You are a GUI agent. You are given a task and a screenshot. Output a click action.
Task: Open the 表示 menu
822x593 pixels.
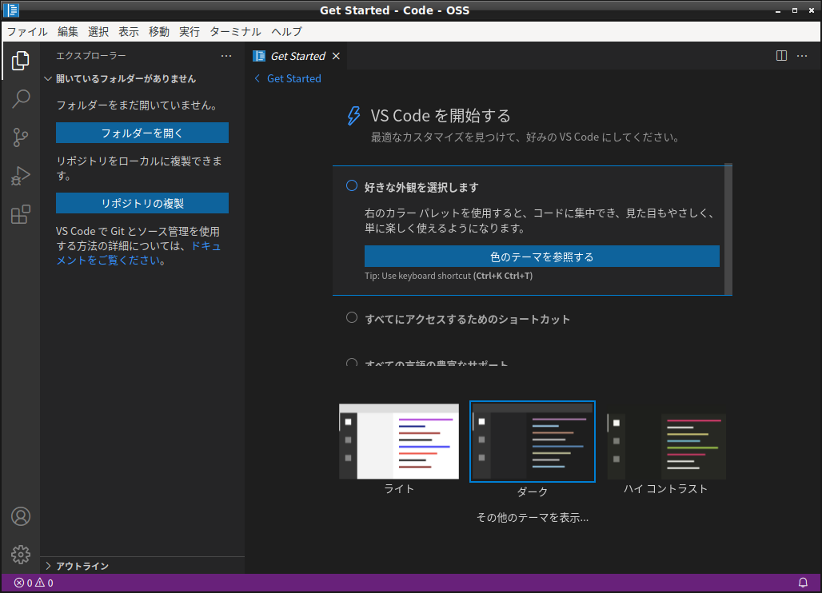(x=129, y=31)
